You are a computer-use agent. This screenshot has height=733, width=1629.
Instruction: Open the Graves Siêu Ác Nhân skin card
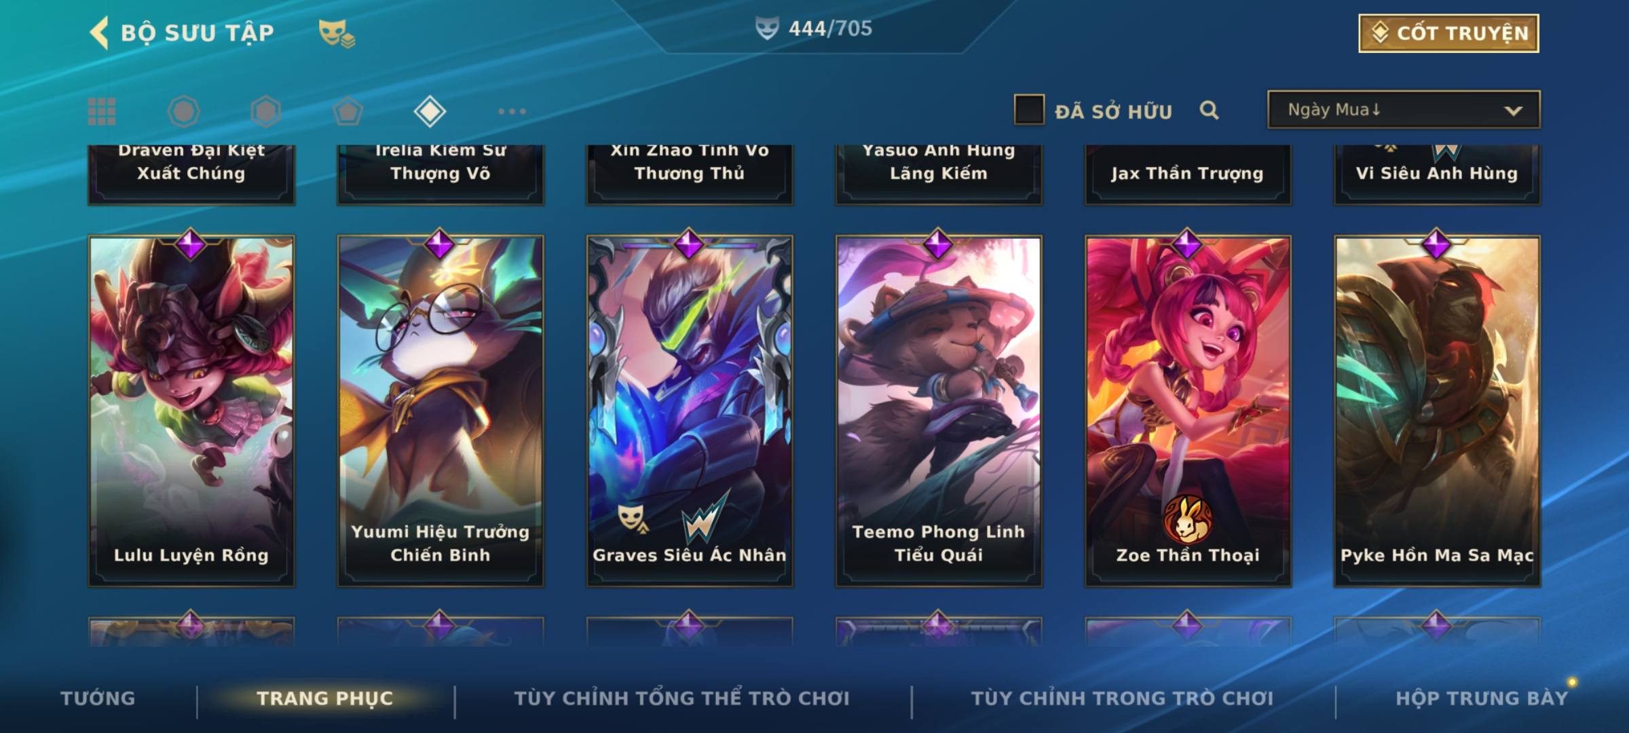tap(690, 411)
